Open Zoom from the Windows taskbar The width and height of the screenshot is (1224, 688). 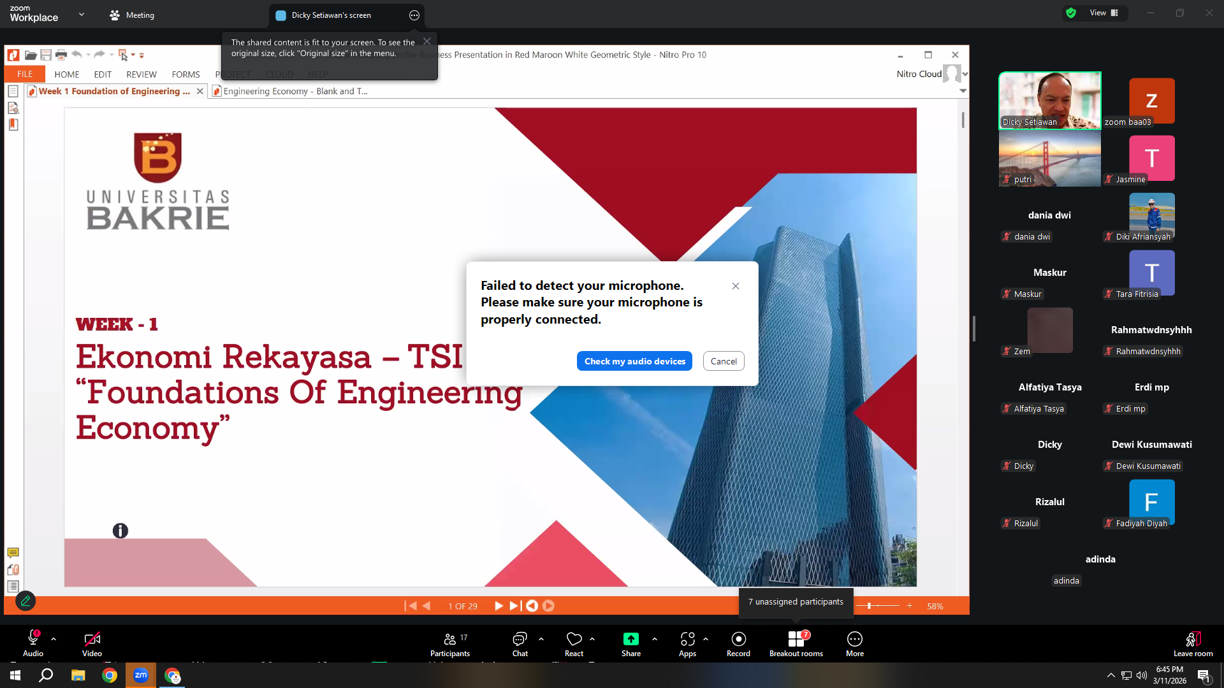141,675
